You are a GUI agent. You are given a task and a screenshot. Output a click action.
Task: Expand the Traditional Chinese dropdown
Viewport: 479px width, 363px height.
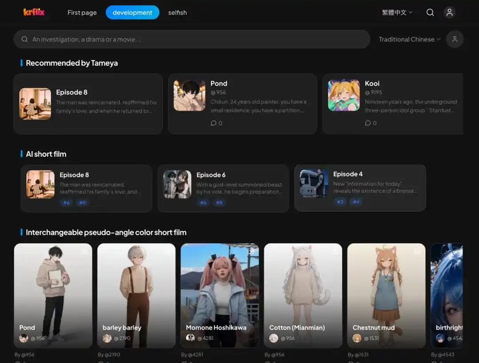pos(409,39)
